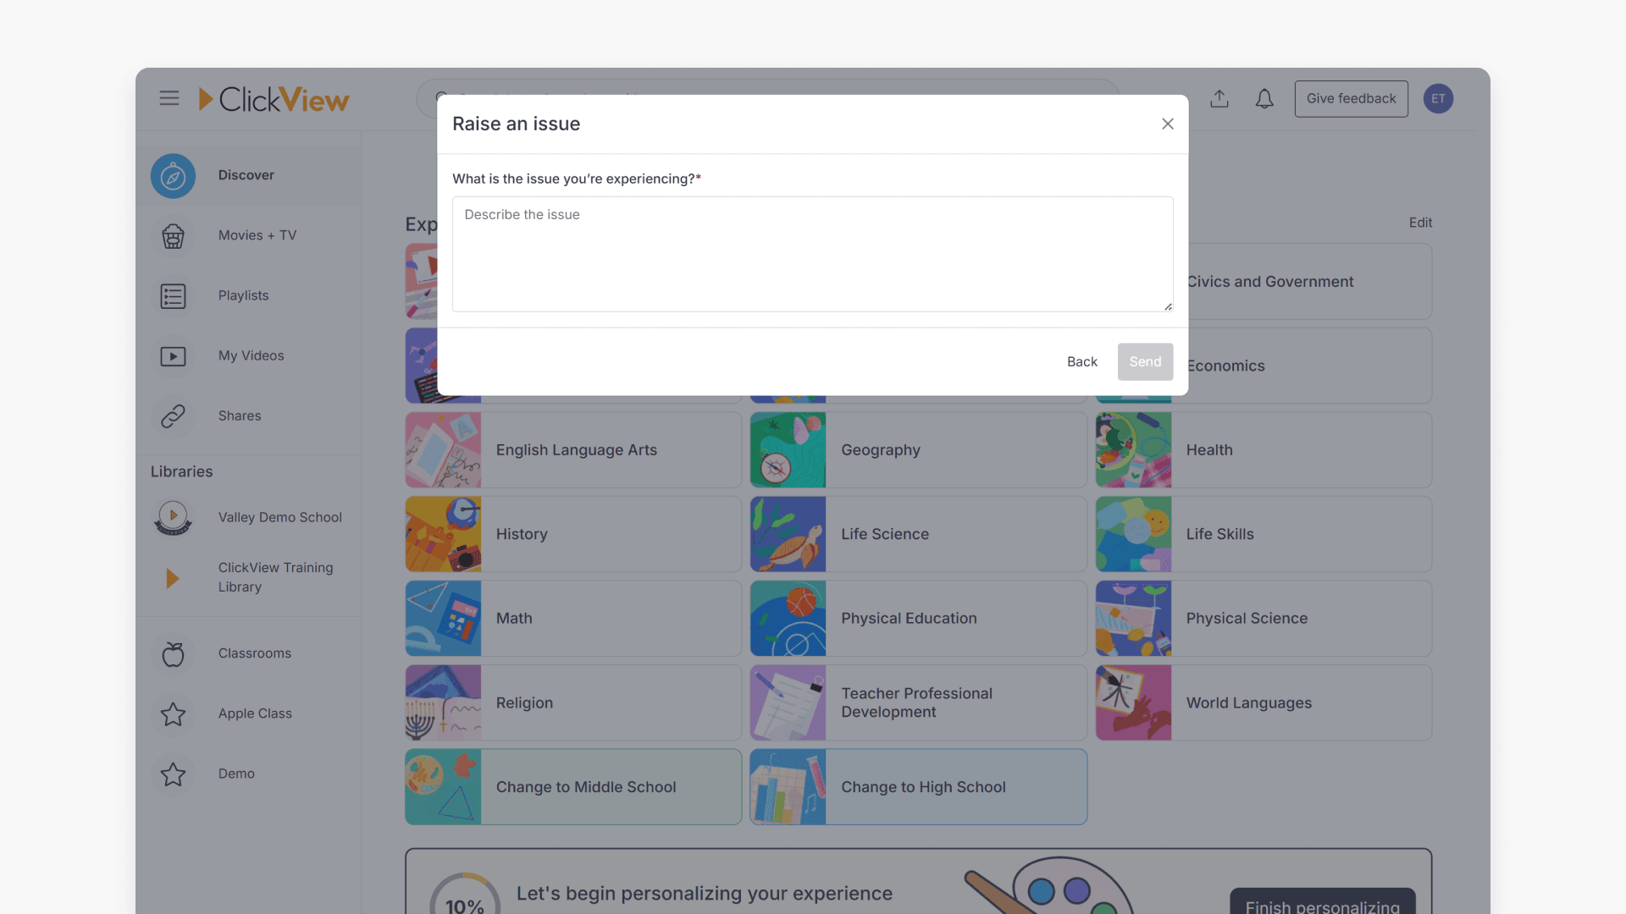Click the Shares link icon
This screenshot has width=1626, height=914.
[x=173, y=416]
